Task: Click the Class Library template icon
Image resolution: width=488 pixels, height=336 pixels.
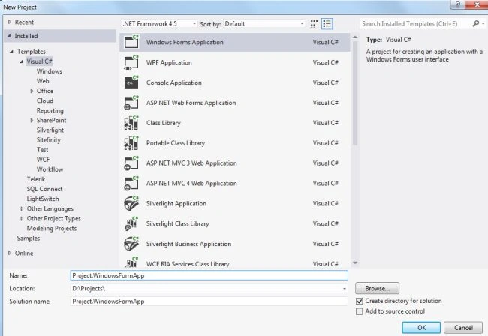Action: [131, 123]
